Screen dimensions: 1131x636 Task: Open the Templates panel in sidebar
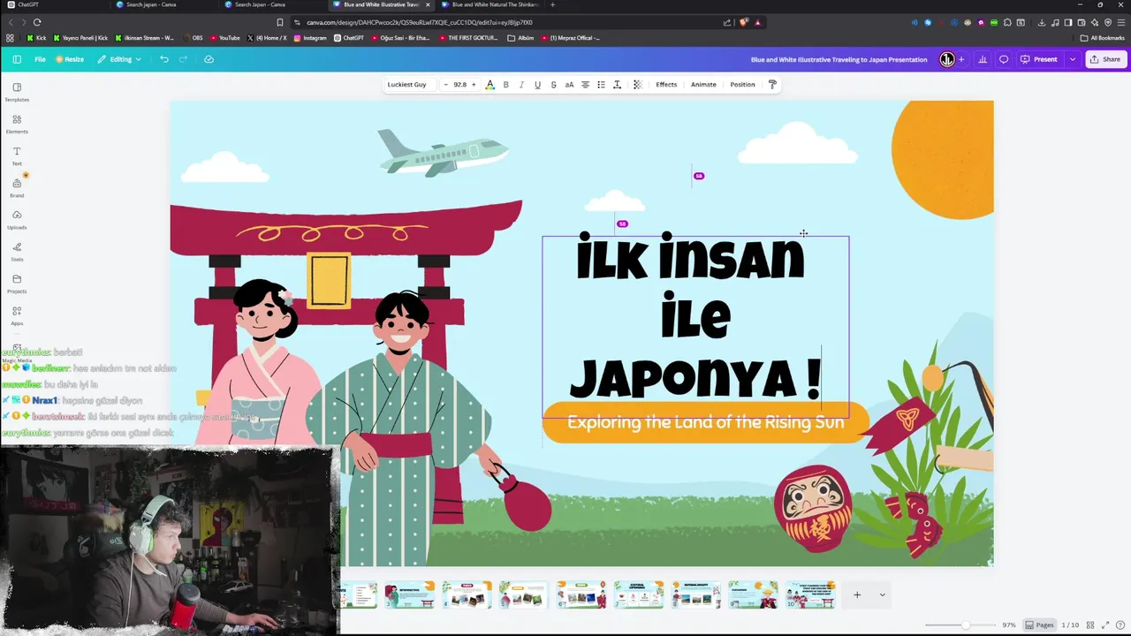17,92
